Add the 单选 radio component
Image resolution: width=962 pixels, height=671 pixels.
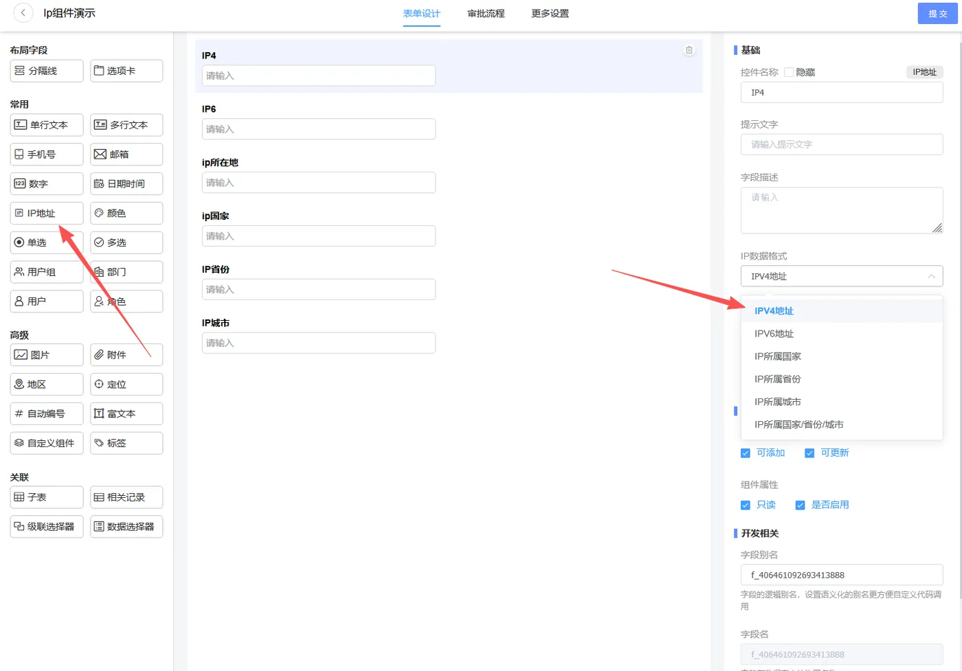(47, 242)
